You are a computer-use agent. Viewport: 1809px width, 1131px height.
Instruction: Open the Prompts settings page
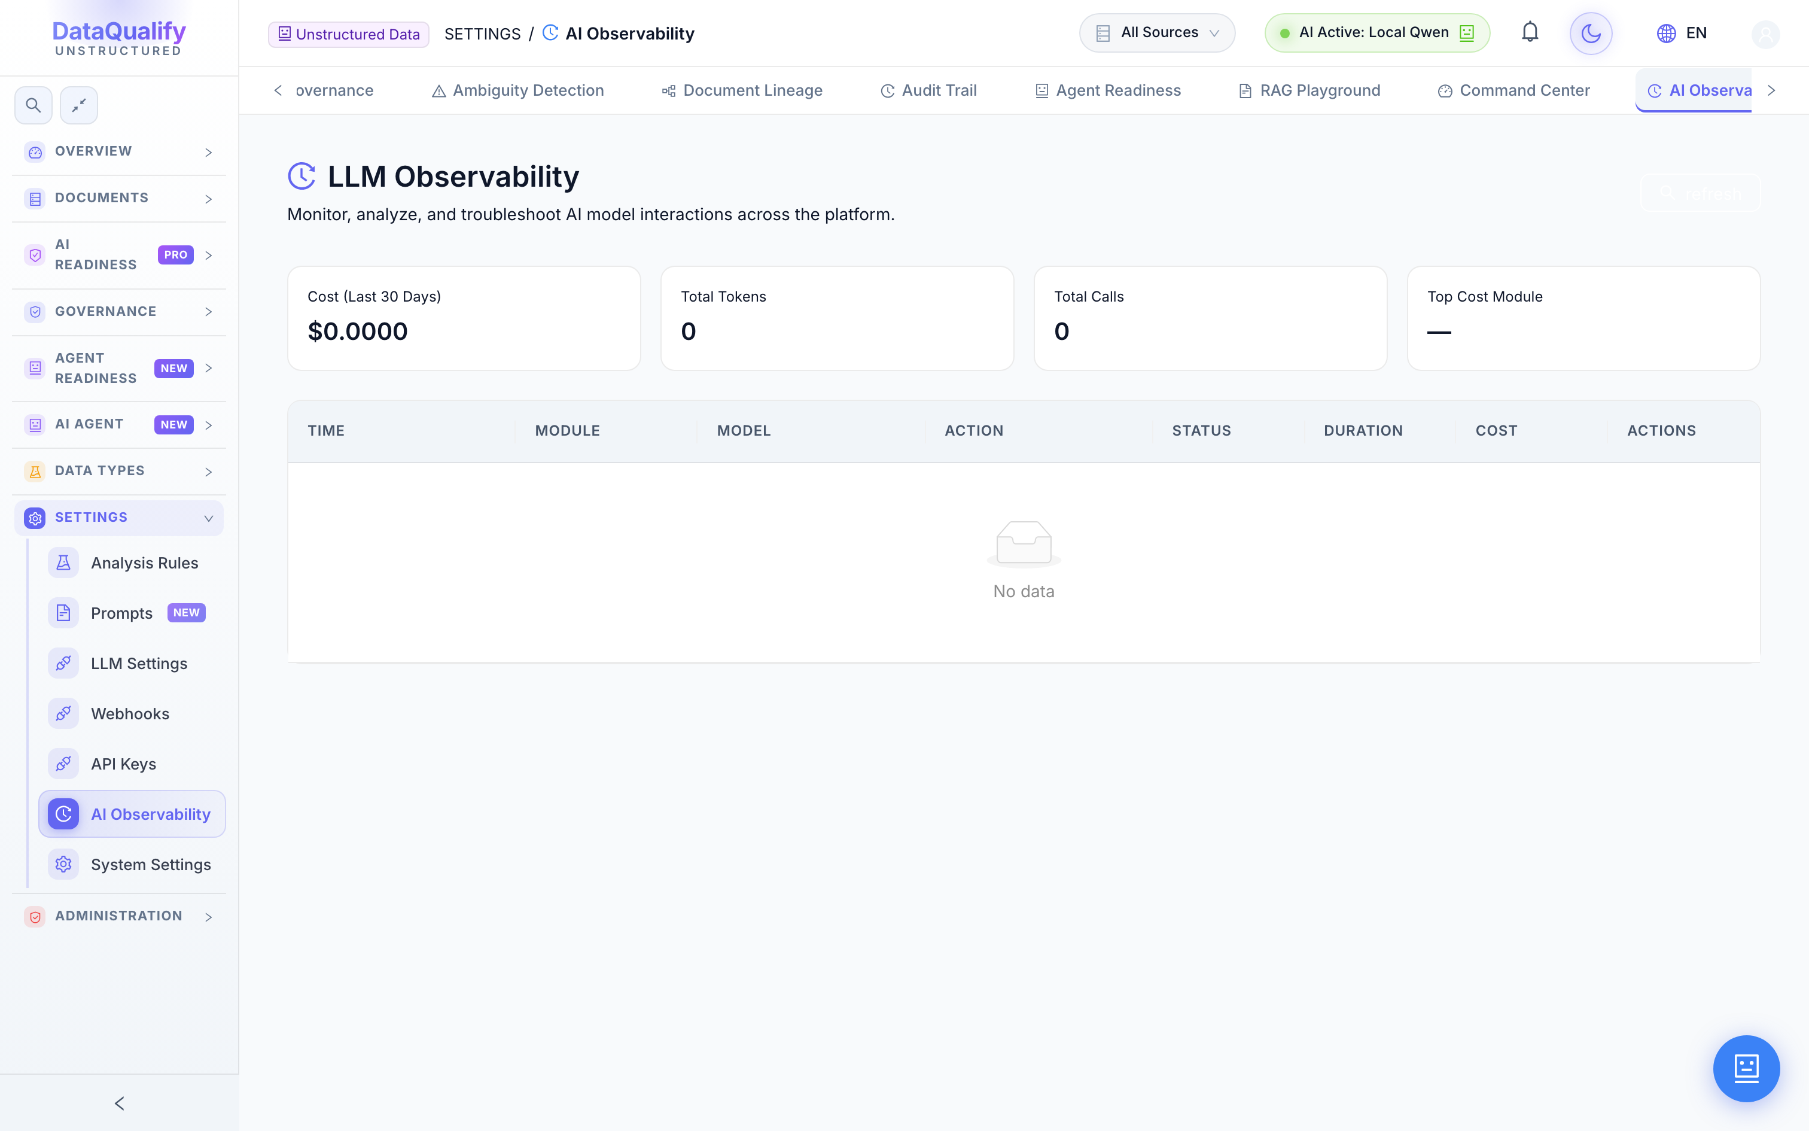pos(132,613)
